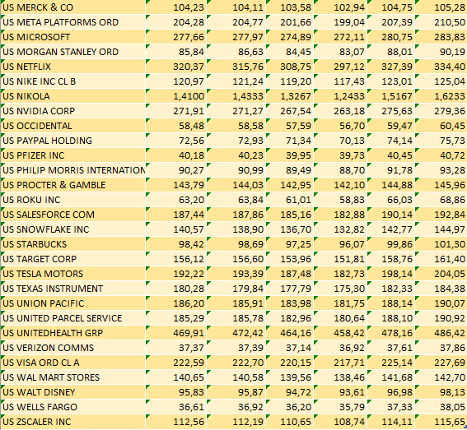Click United Parcel Service value 185,78
The width and height of the screenshot is (467, 430).
(248, 318)
